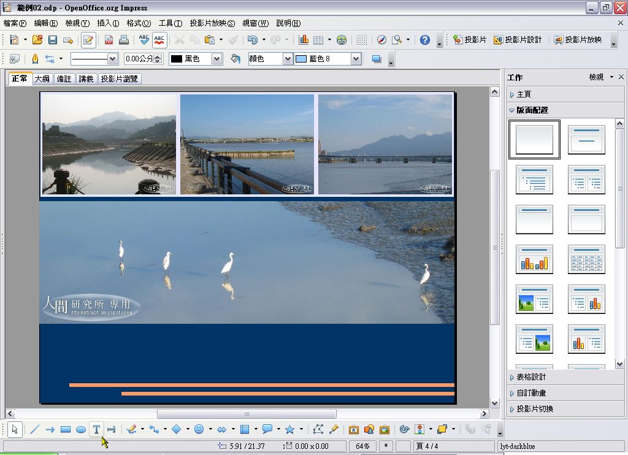Select the Connector tool
628x455 pixels.
tap(154, 429)
